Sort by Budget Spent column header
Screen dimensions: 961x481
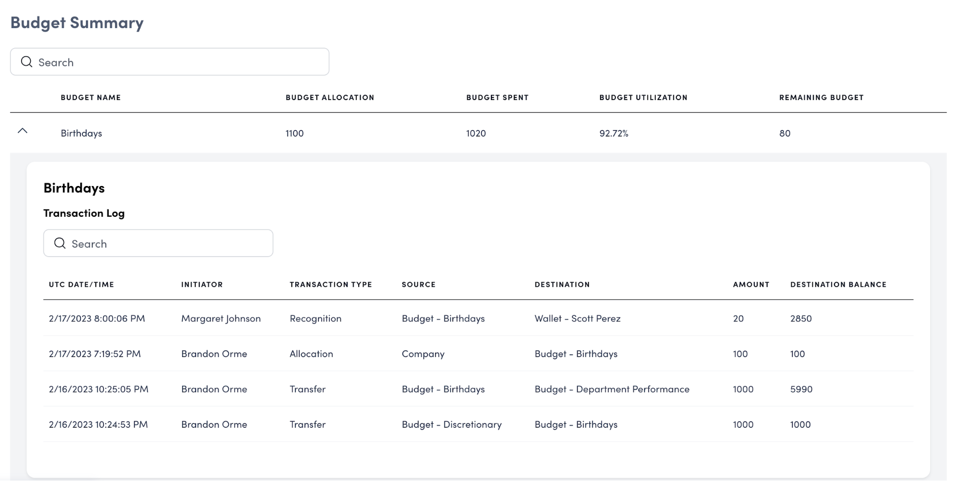tap(497, 98)
